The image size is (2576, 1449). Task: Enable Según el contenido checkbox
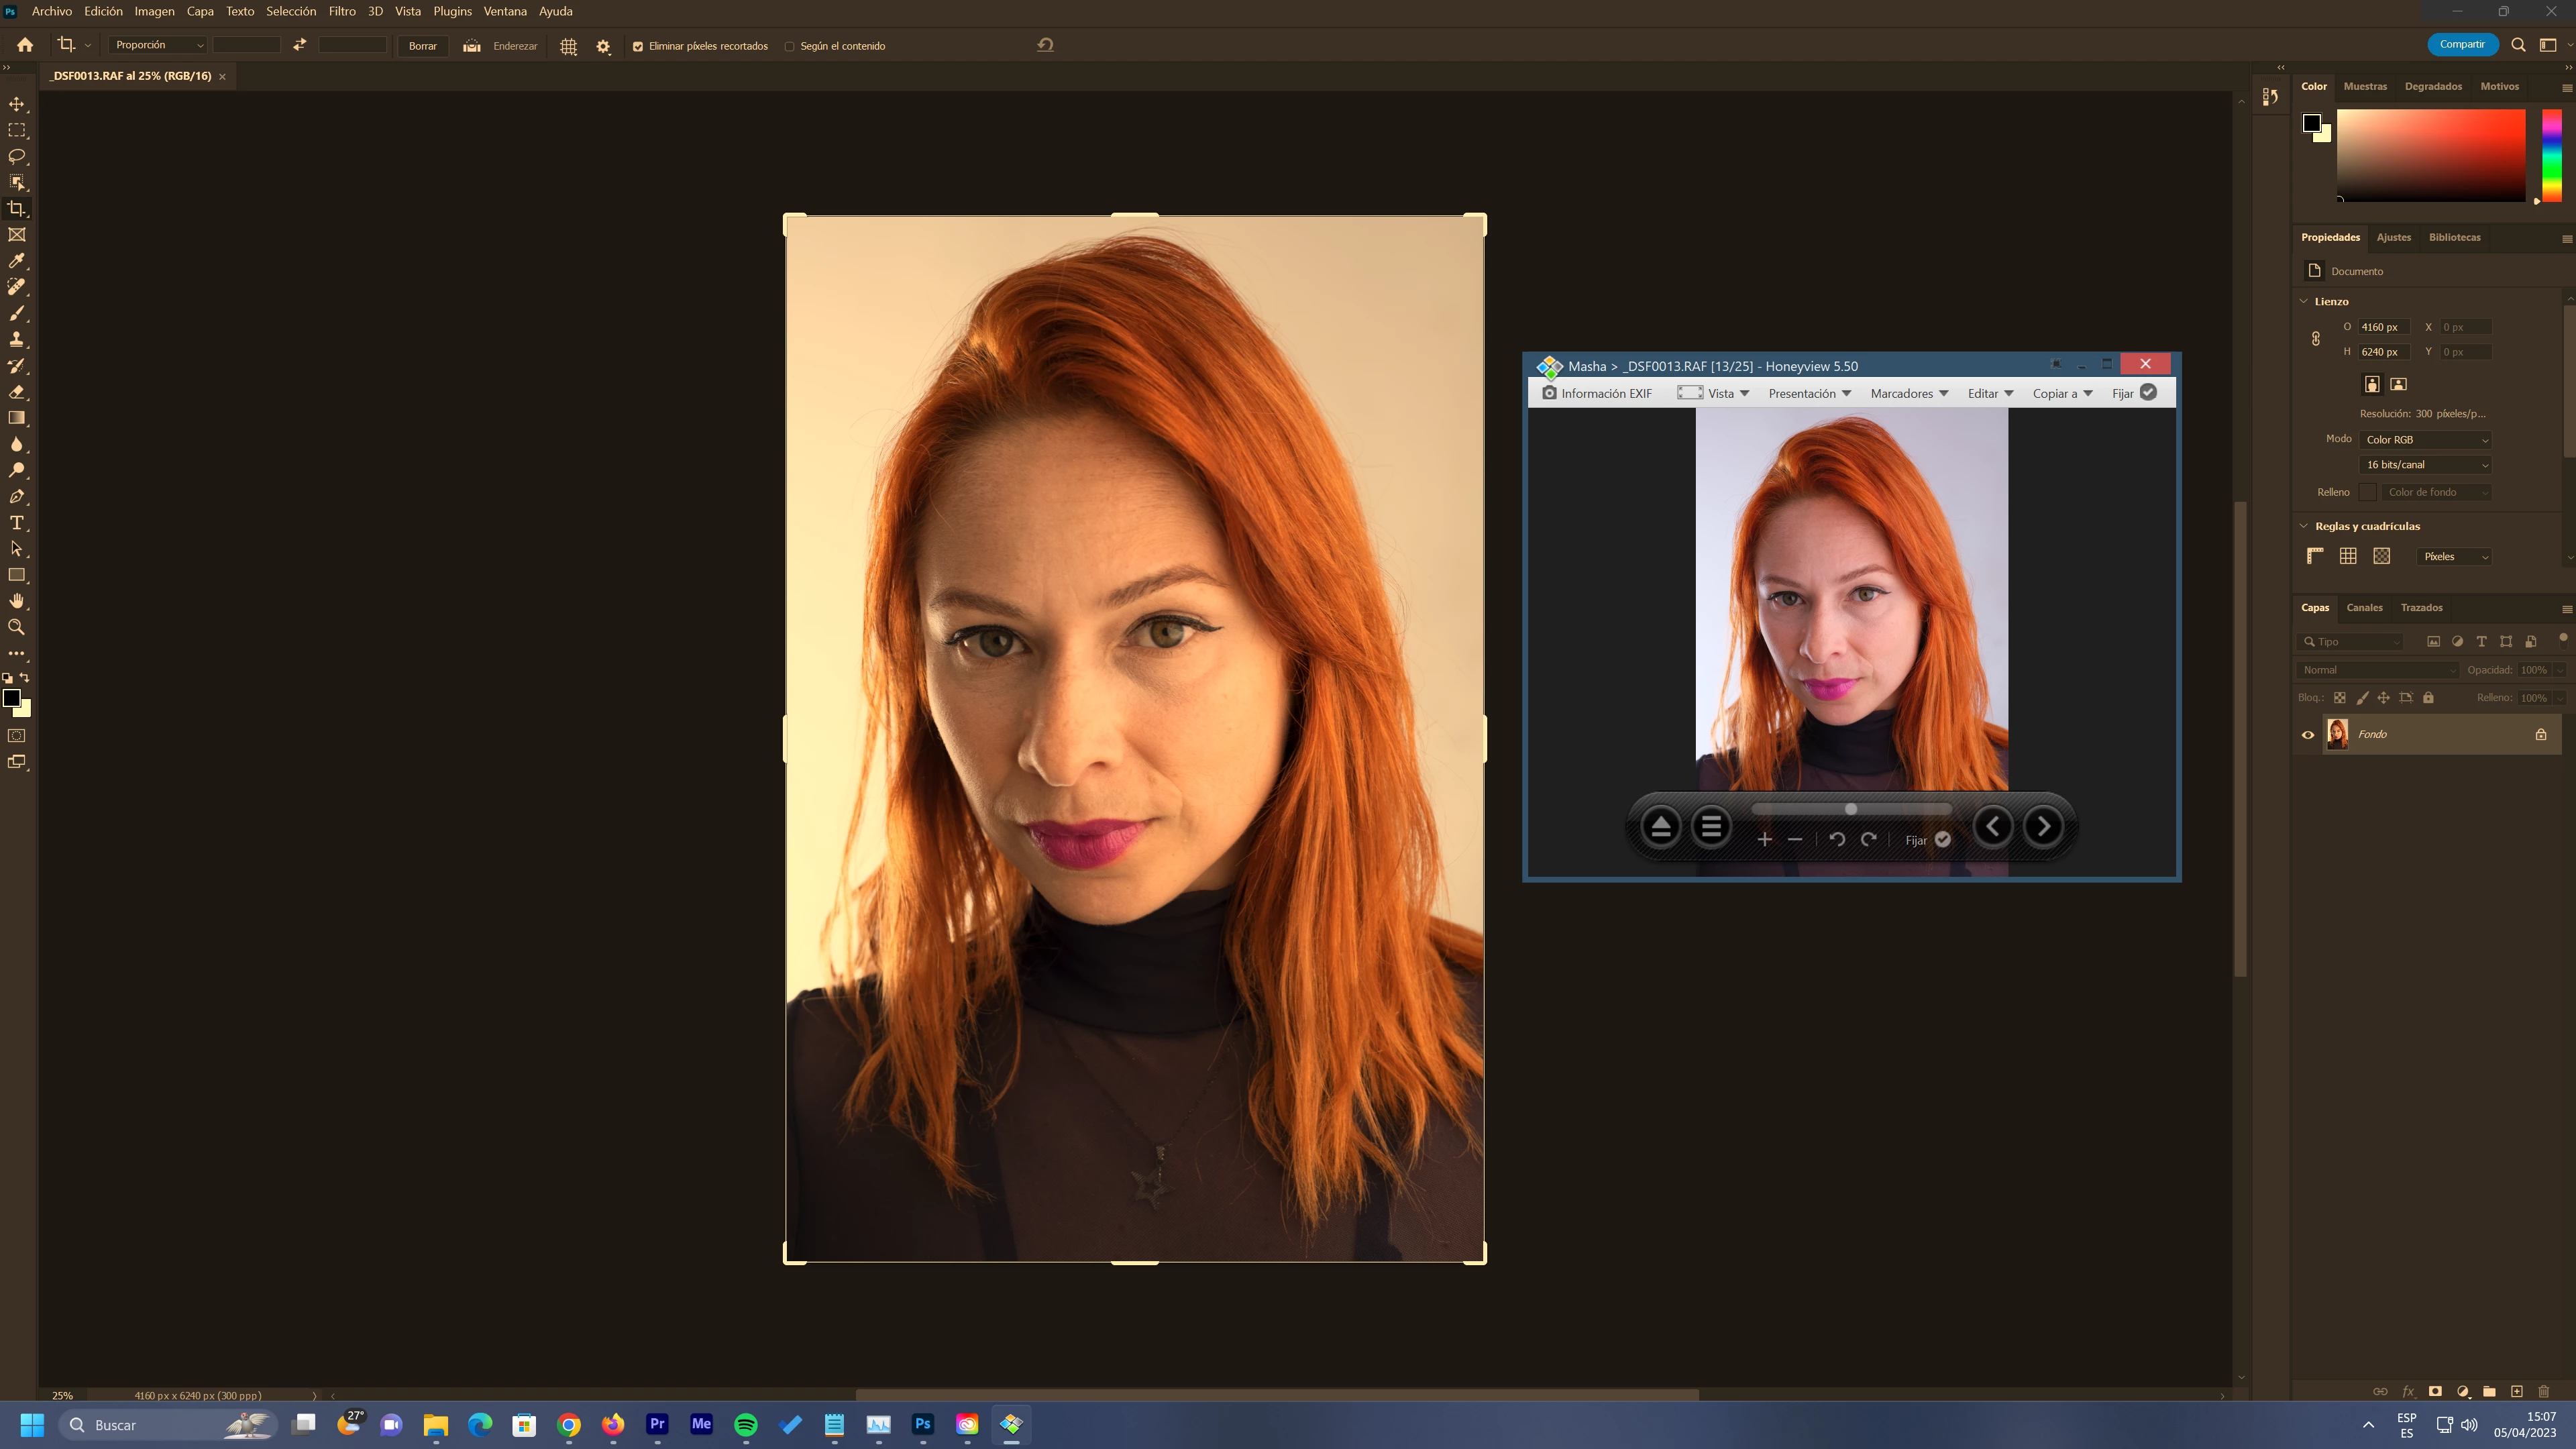(790, 46)
